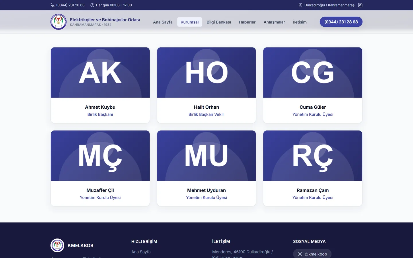Viewport: 413px width, 258px height.
Task: Click the Menderes, 46100 Dulkadiroğlu address
Action: click(x=242, y=254)
